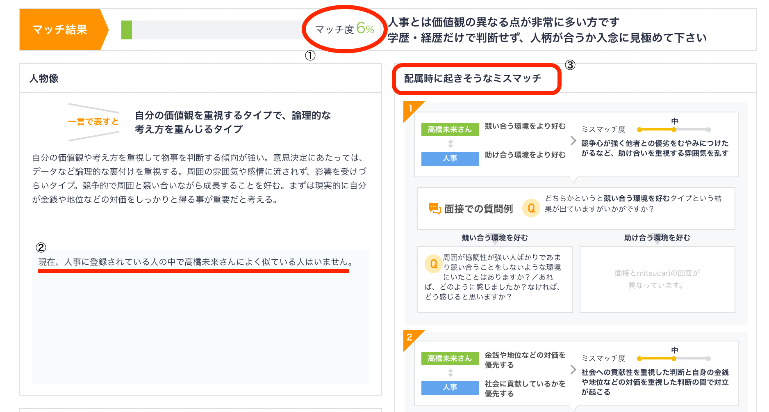
Task: Click the green 高橋未来さん label
Action: (450, 129)
